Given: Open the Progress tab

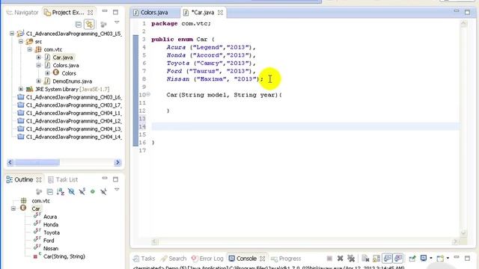Looking at the screenshot, I should coord(286,259).
